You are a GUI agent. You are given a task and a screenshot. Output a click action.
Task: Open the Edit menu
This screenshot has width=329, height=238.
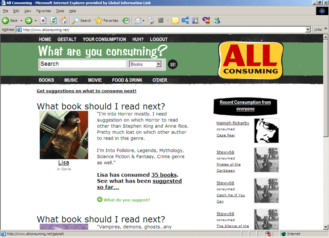(x=16, y=11)
